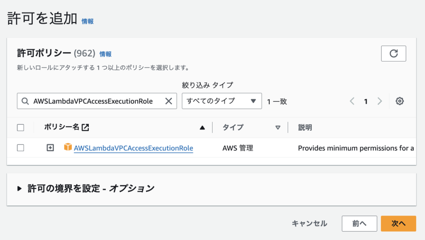
Task: Select all policies with header checkbox
Action: point(20,127)
